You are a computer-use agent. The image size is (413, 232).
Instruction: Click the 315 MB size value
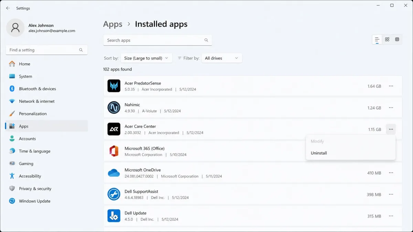click(x=374, y=216)
